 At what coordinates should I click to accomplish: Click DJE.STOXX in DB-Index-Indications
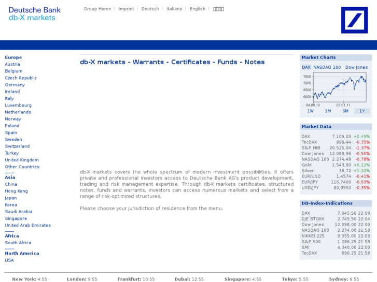(336, 219)
